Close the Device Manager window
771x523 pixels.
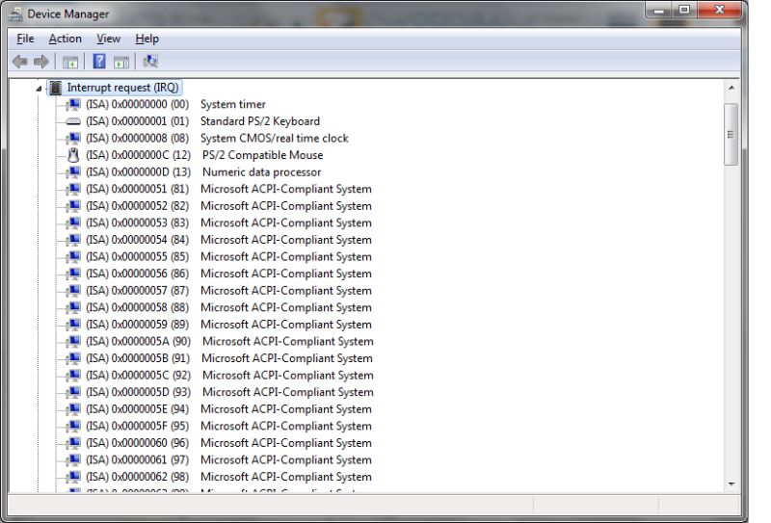pyautogui.click(x=719, y=11)
